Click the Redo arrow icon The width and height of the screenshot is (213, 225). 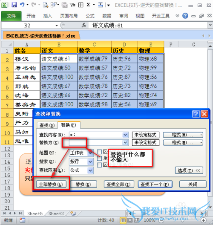click(x=34, y=5)
